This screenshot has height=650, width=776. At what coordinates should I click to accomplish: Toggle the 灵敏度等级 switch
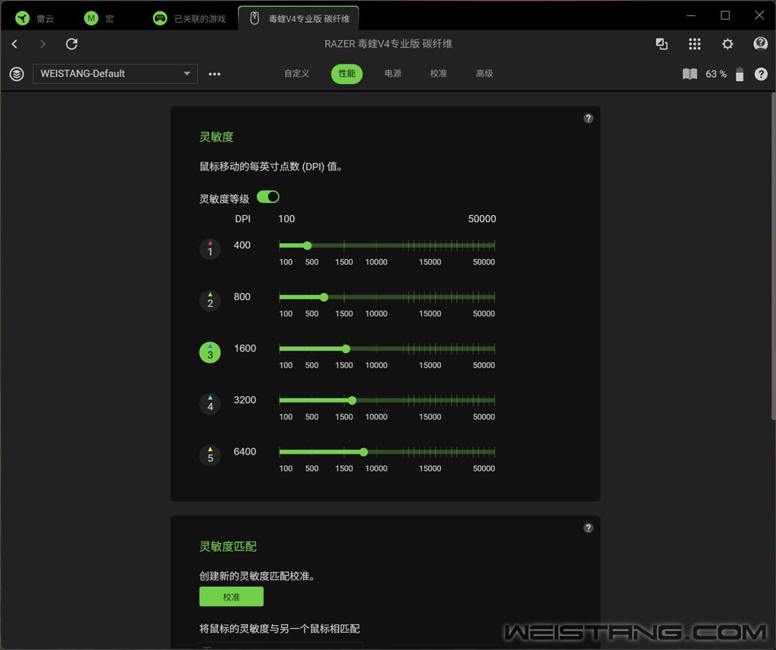coord(268,197)
